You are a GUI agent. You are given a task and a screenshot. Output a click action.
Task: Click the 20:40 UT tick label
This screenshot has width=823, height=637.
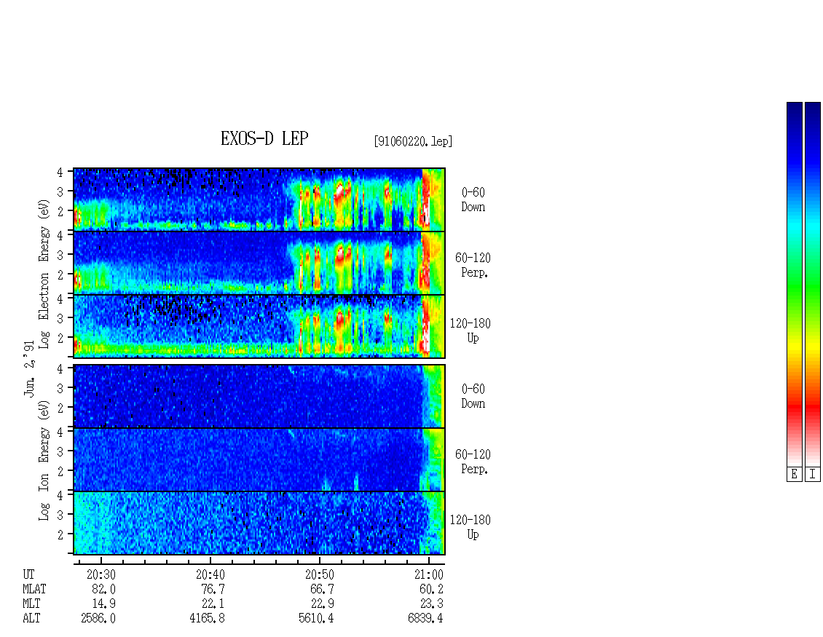click(210, 574)
